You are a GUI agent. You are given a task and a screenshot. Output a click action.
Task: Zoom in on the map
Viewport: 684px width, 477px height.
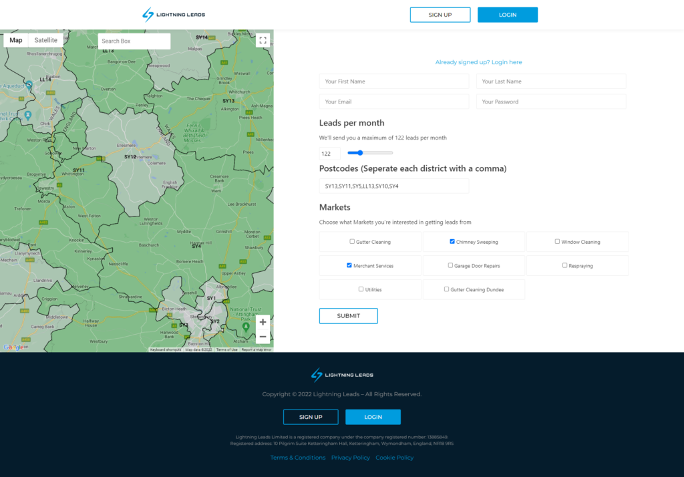[263, 322]
